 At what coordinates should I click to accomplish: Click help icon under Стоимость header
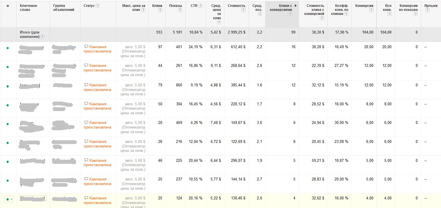[243, 10]
